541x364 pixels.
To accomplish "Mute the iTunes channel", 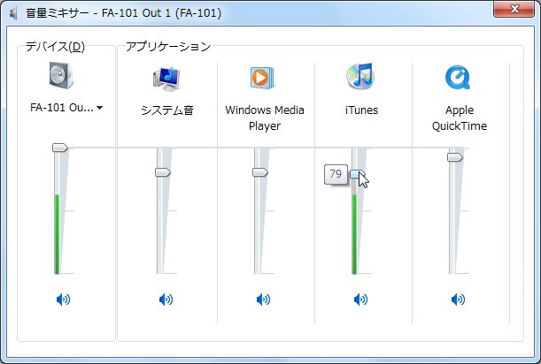I will pos(361,300).
